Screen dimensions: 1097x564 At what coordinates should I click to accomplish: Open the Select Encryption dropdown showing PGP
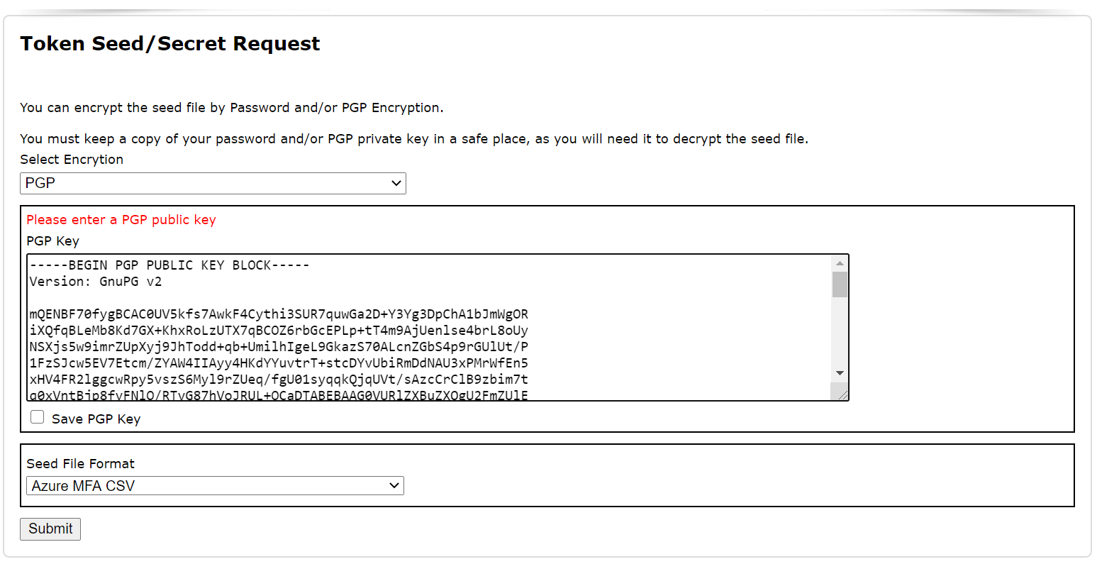click(x=213, y=183)
